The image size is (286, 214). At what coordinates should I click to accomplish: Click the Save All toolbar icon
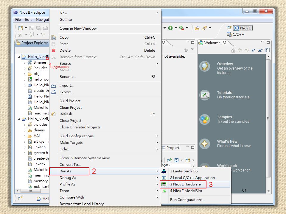coord(38,28)
